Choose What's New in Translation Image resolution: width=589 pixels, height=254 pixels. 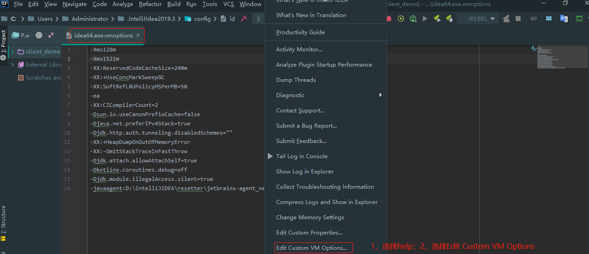[311, 15]
